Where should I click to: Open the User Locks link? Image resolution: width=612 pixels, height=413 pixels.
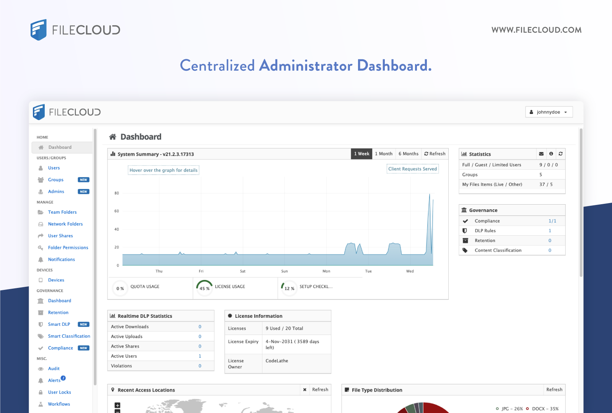[x=60, y=392]
